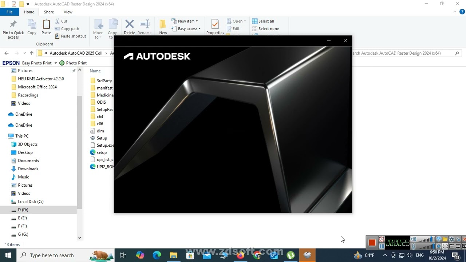Open the Quick Access Toolbar customize dropdown
The height and width of the screenshot is (262, 466).
pos(28,4)
